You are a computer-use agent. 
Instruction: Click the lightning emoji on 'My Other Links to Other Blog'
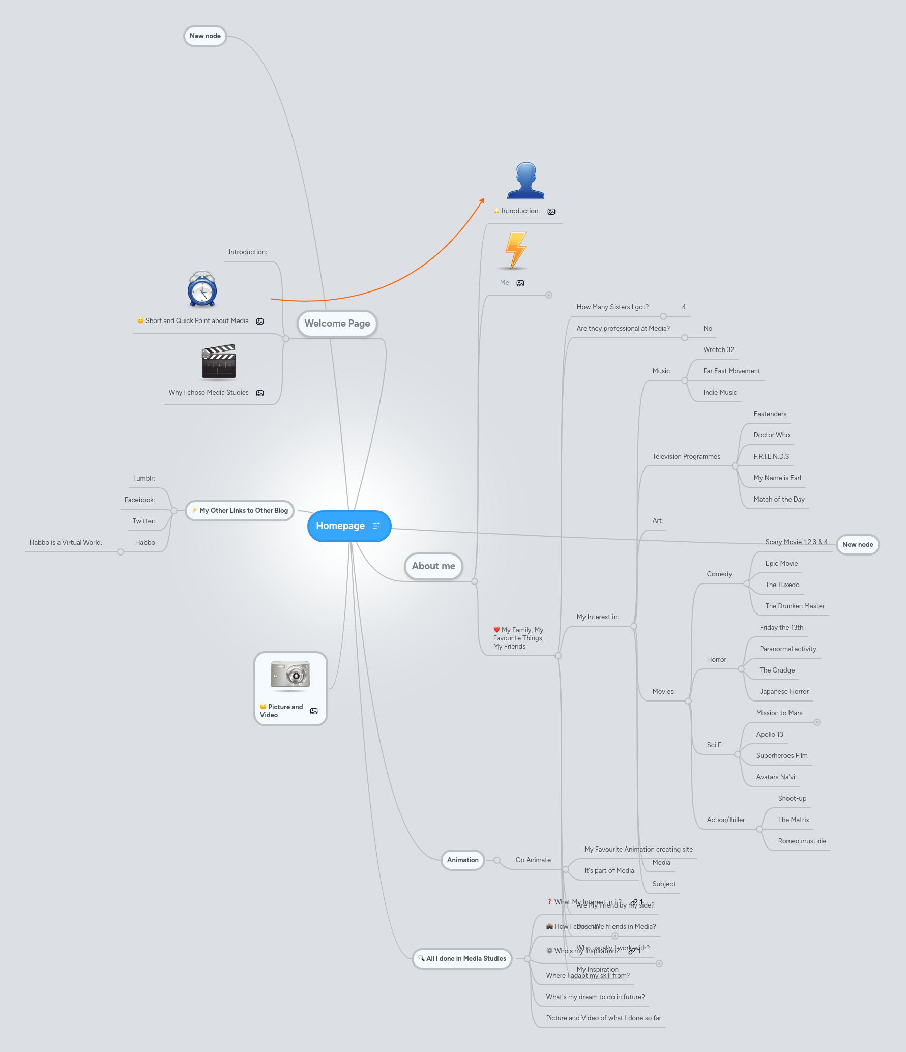pos(194,510)
